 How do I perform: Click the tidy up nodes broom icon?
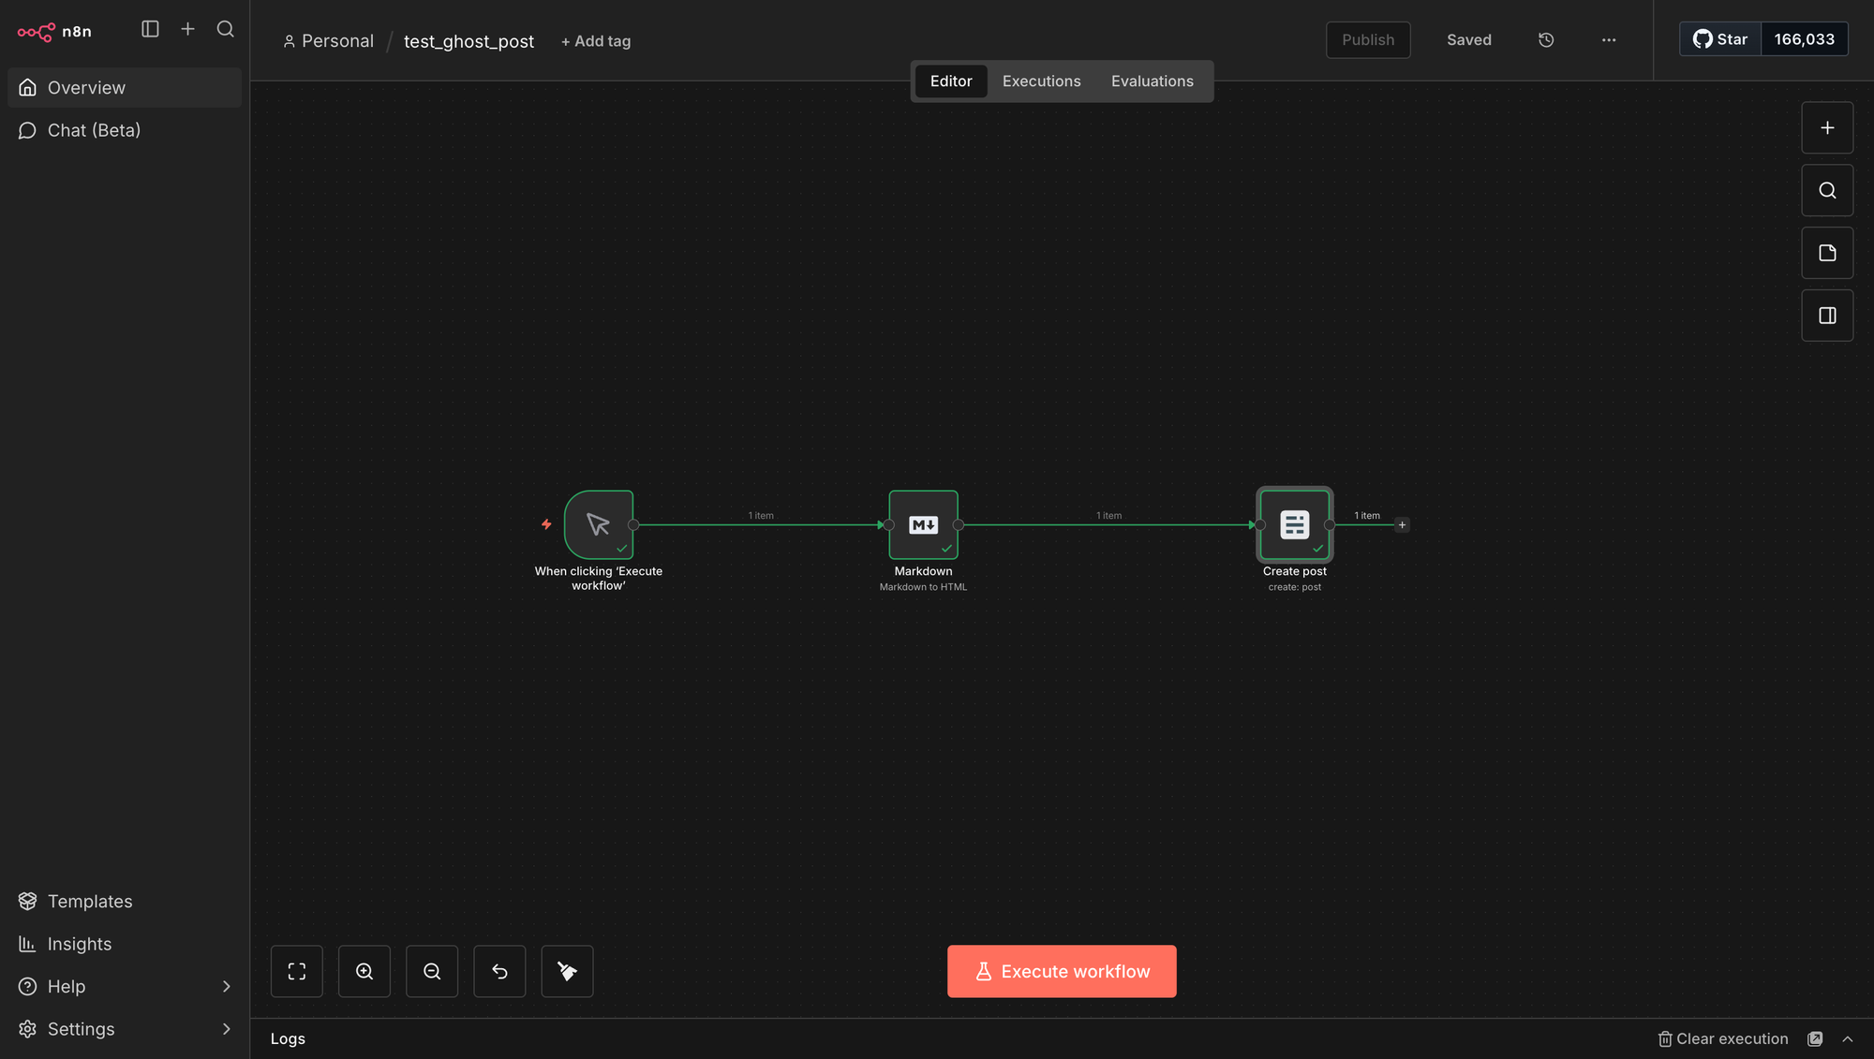point(567,971)
